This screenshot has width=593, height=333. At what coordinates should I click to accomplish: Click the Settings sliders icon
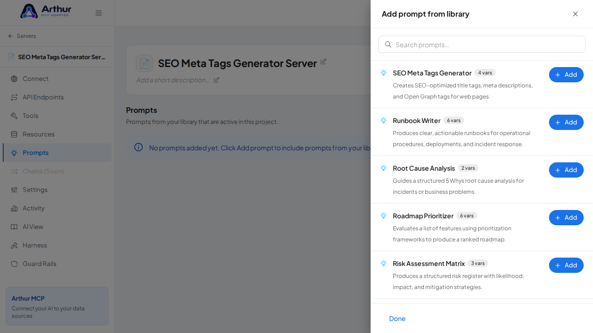tap(14, 190)
